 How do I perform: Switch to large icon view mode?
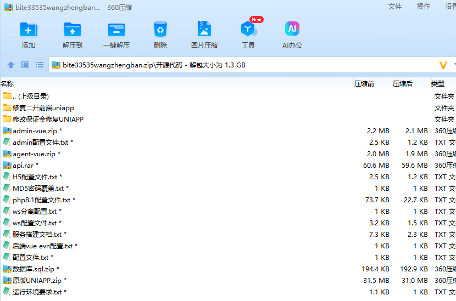[x=25, y=65]
